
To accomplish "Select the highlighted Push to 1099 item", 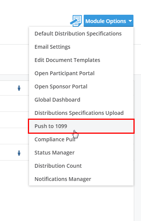I will coord(81,126).
